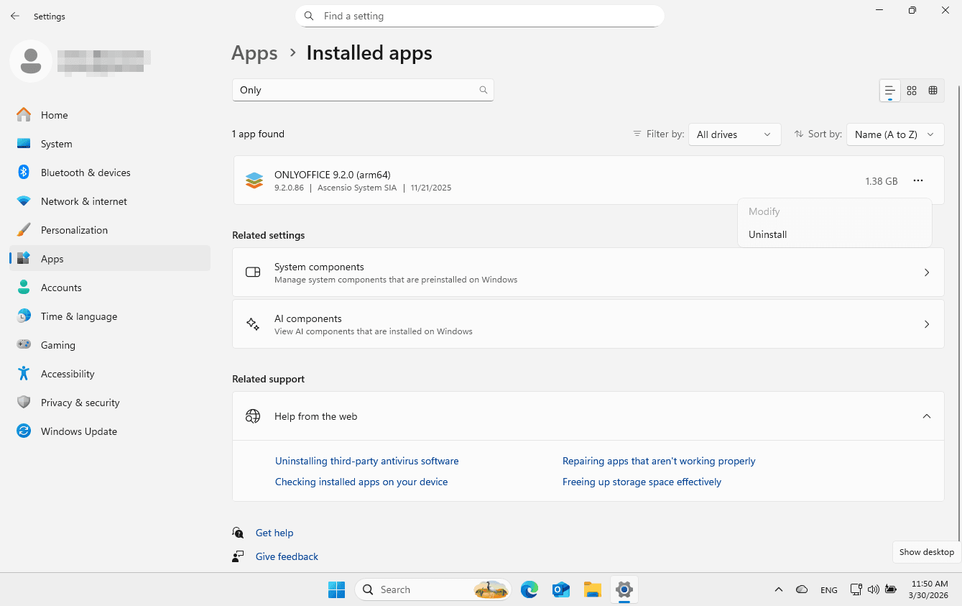Expand the System components entry
The height and width of the screenshot is (606, 962).
[588, 272]
